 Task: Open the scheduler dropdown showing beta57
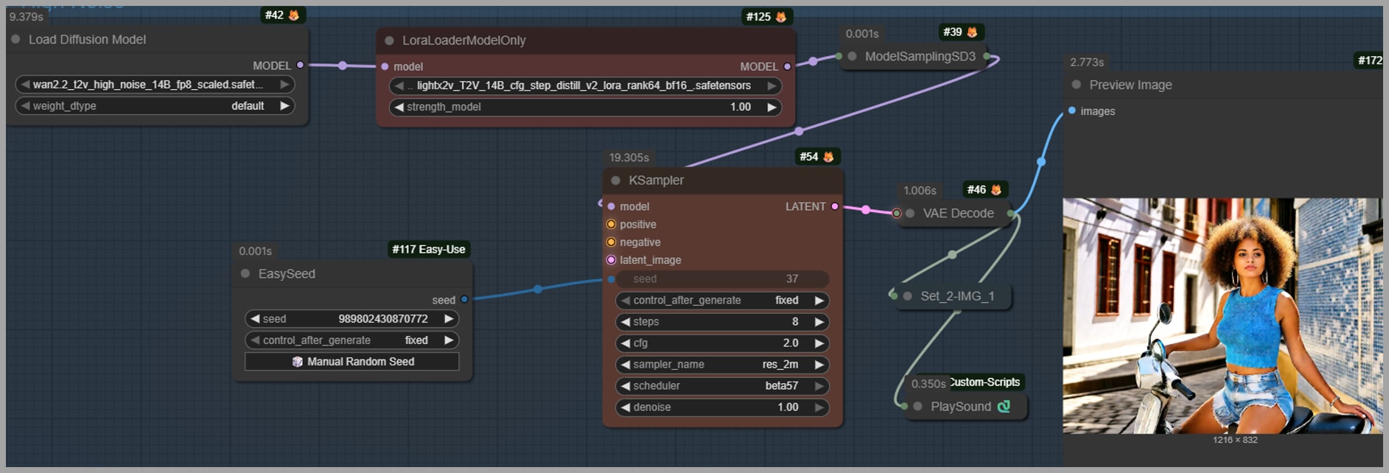point(722,386)
